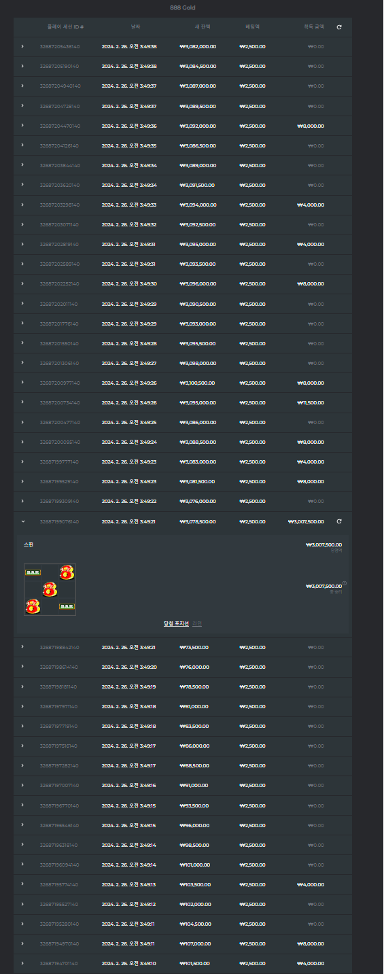Viewport: 384px width, 974px height.
Task: Click the info icon beside the total win amount
Action: pyautogui.click(x=345, y=583)
